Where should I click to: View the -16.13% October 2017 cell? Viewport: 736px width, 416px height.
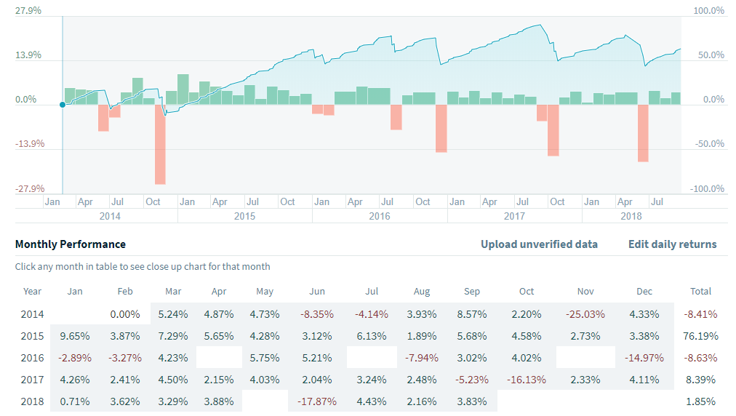pos(527,380)
